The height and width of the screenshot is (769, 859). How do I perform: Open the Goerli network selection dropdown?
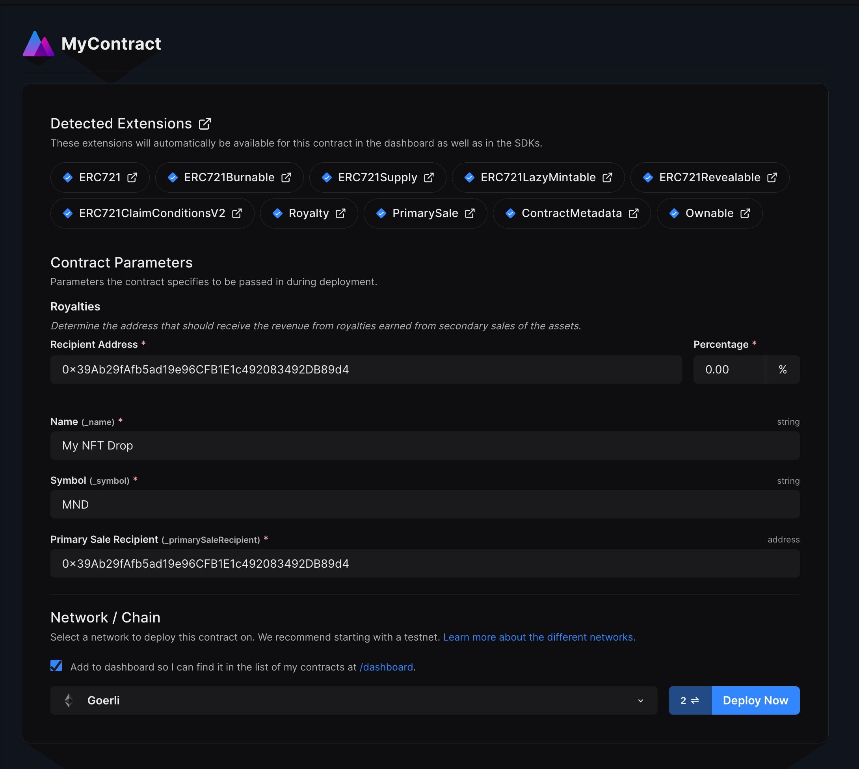(x=641, y=700)
